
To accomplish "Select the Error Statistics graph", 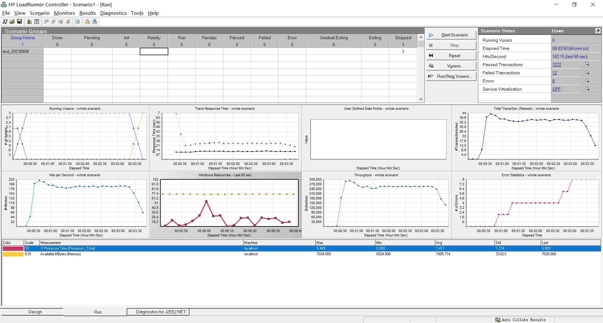I will (527, 205).
